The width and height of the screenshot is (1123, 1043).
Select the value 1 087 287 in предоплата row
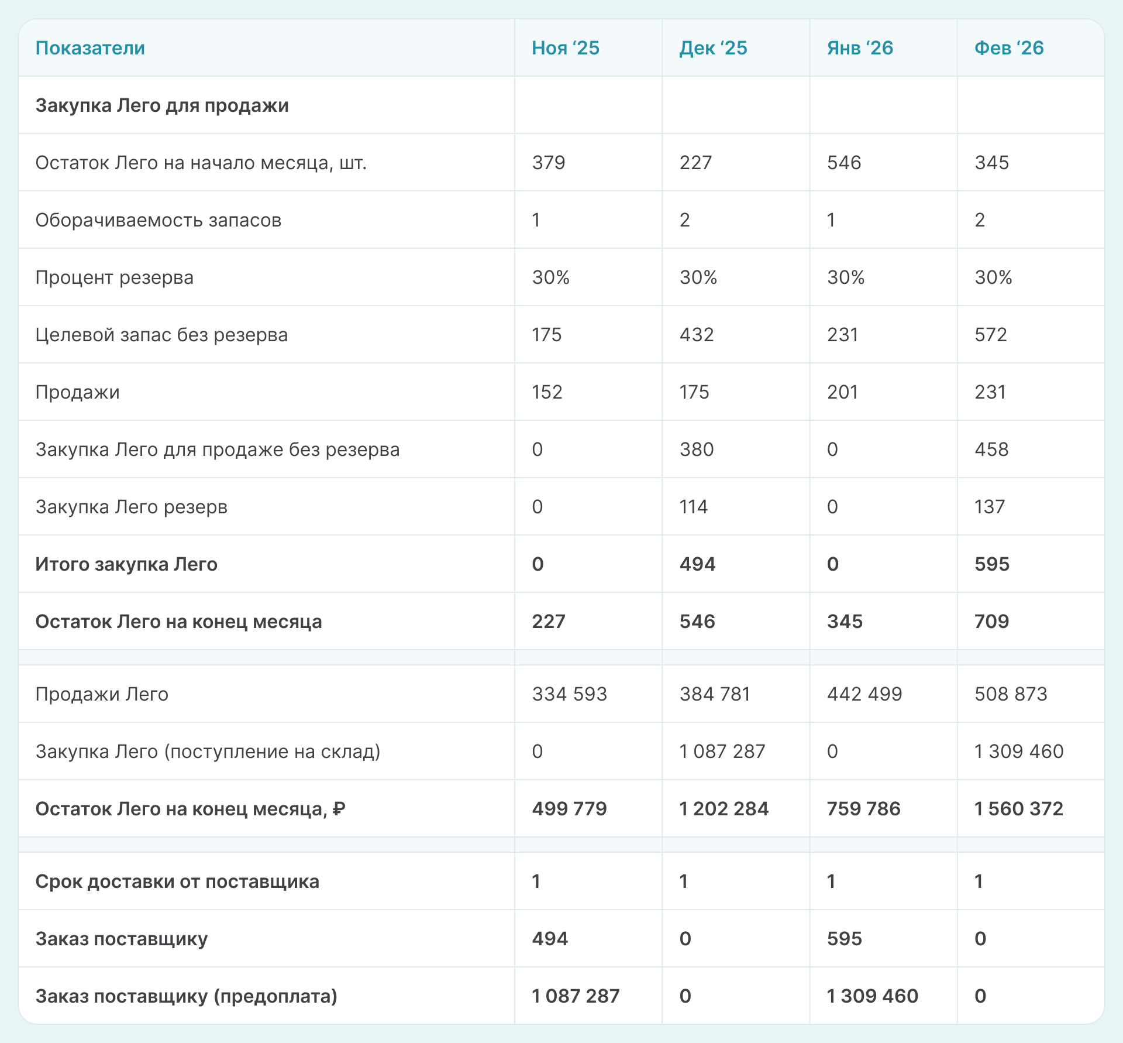coord(576,996)
